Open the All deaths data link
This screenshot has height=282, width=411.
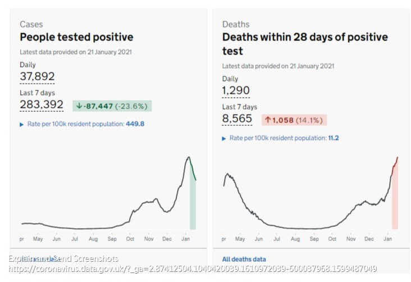(x=244, y=259)
